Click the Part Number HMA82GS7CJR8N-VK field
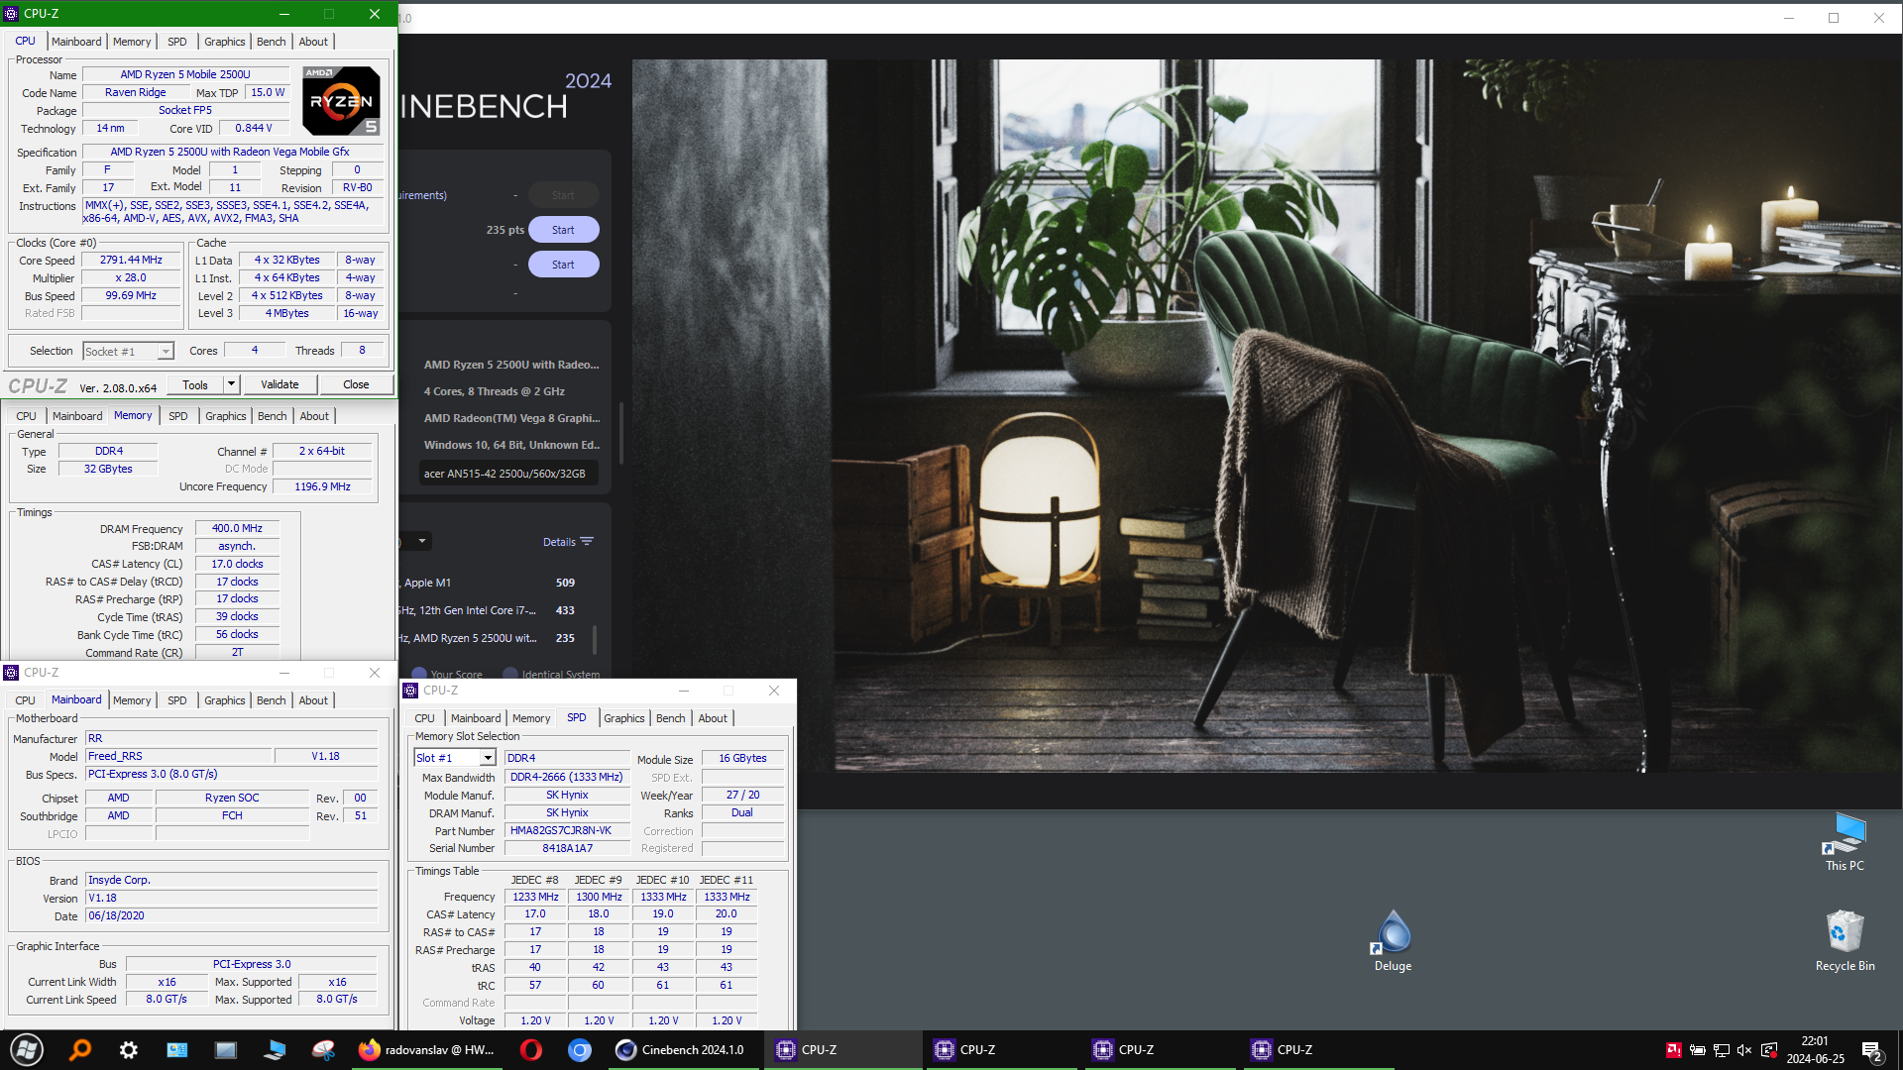 click(x=567, y=830)
